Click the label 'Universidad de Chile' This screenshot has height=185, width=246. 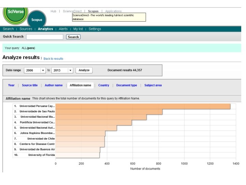click(41, 139)
